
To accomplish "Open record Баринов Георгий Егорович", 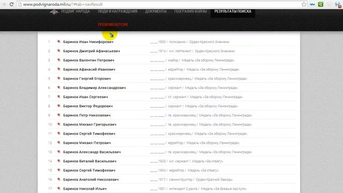I will coord(87,79).
